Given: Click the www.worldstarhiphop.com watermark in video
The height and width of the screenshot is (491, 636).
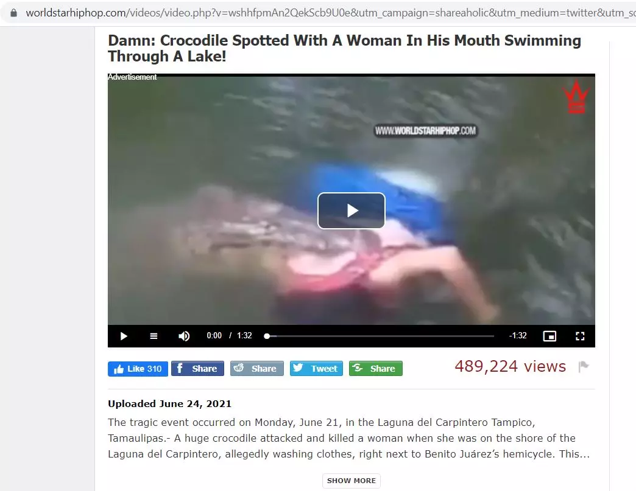Looking at the screenshot, I should coord(425,130).
